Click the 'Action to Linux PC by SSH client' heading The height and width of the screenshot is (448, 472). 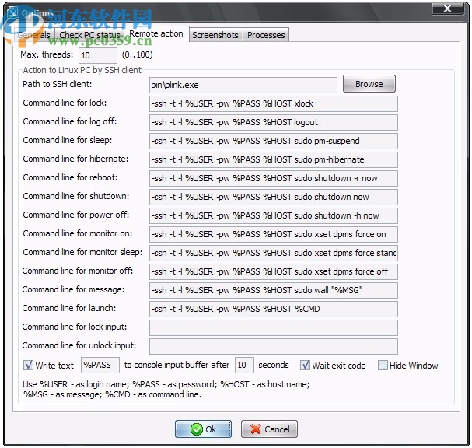[x=82, y=70]
